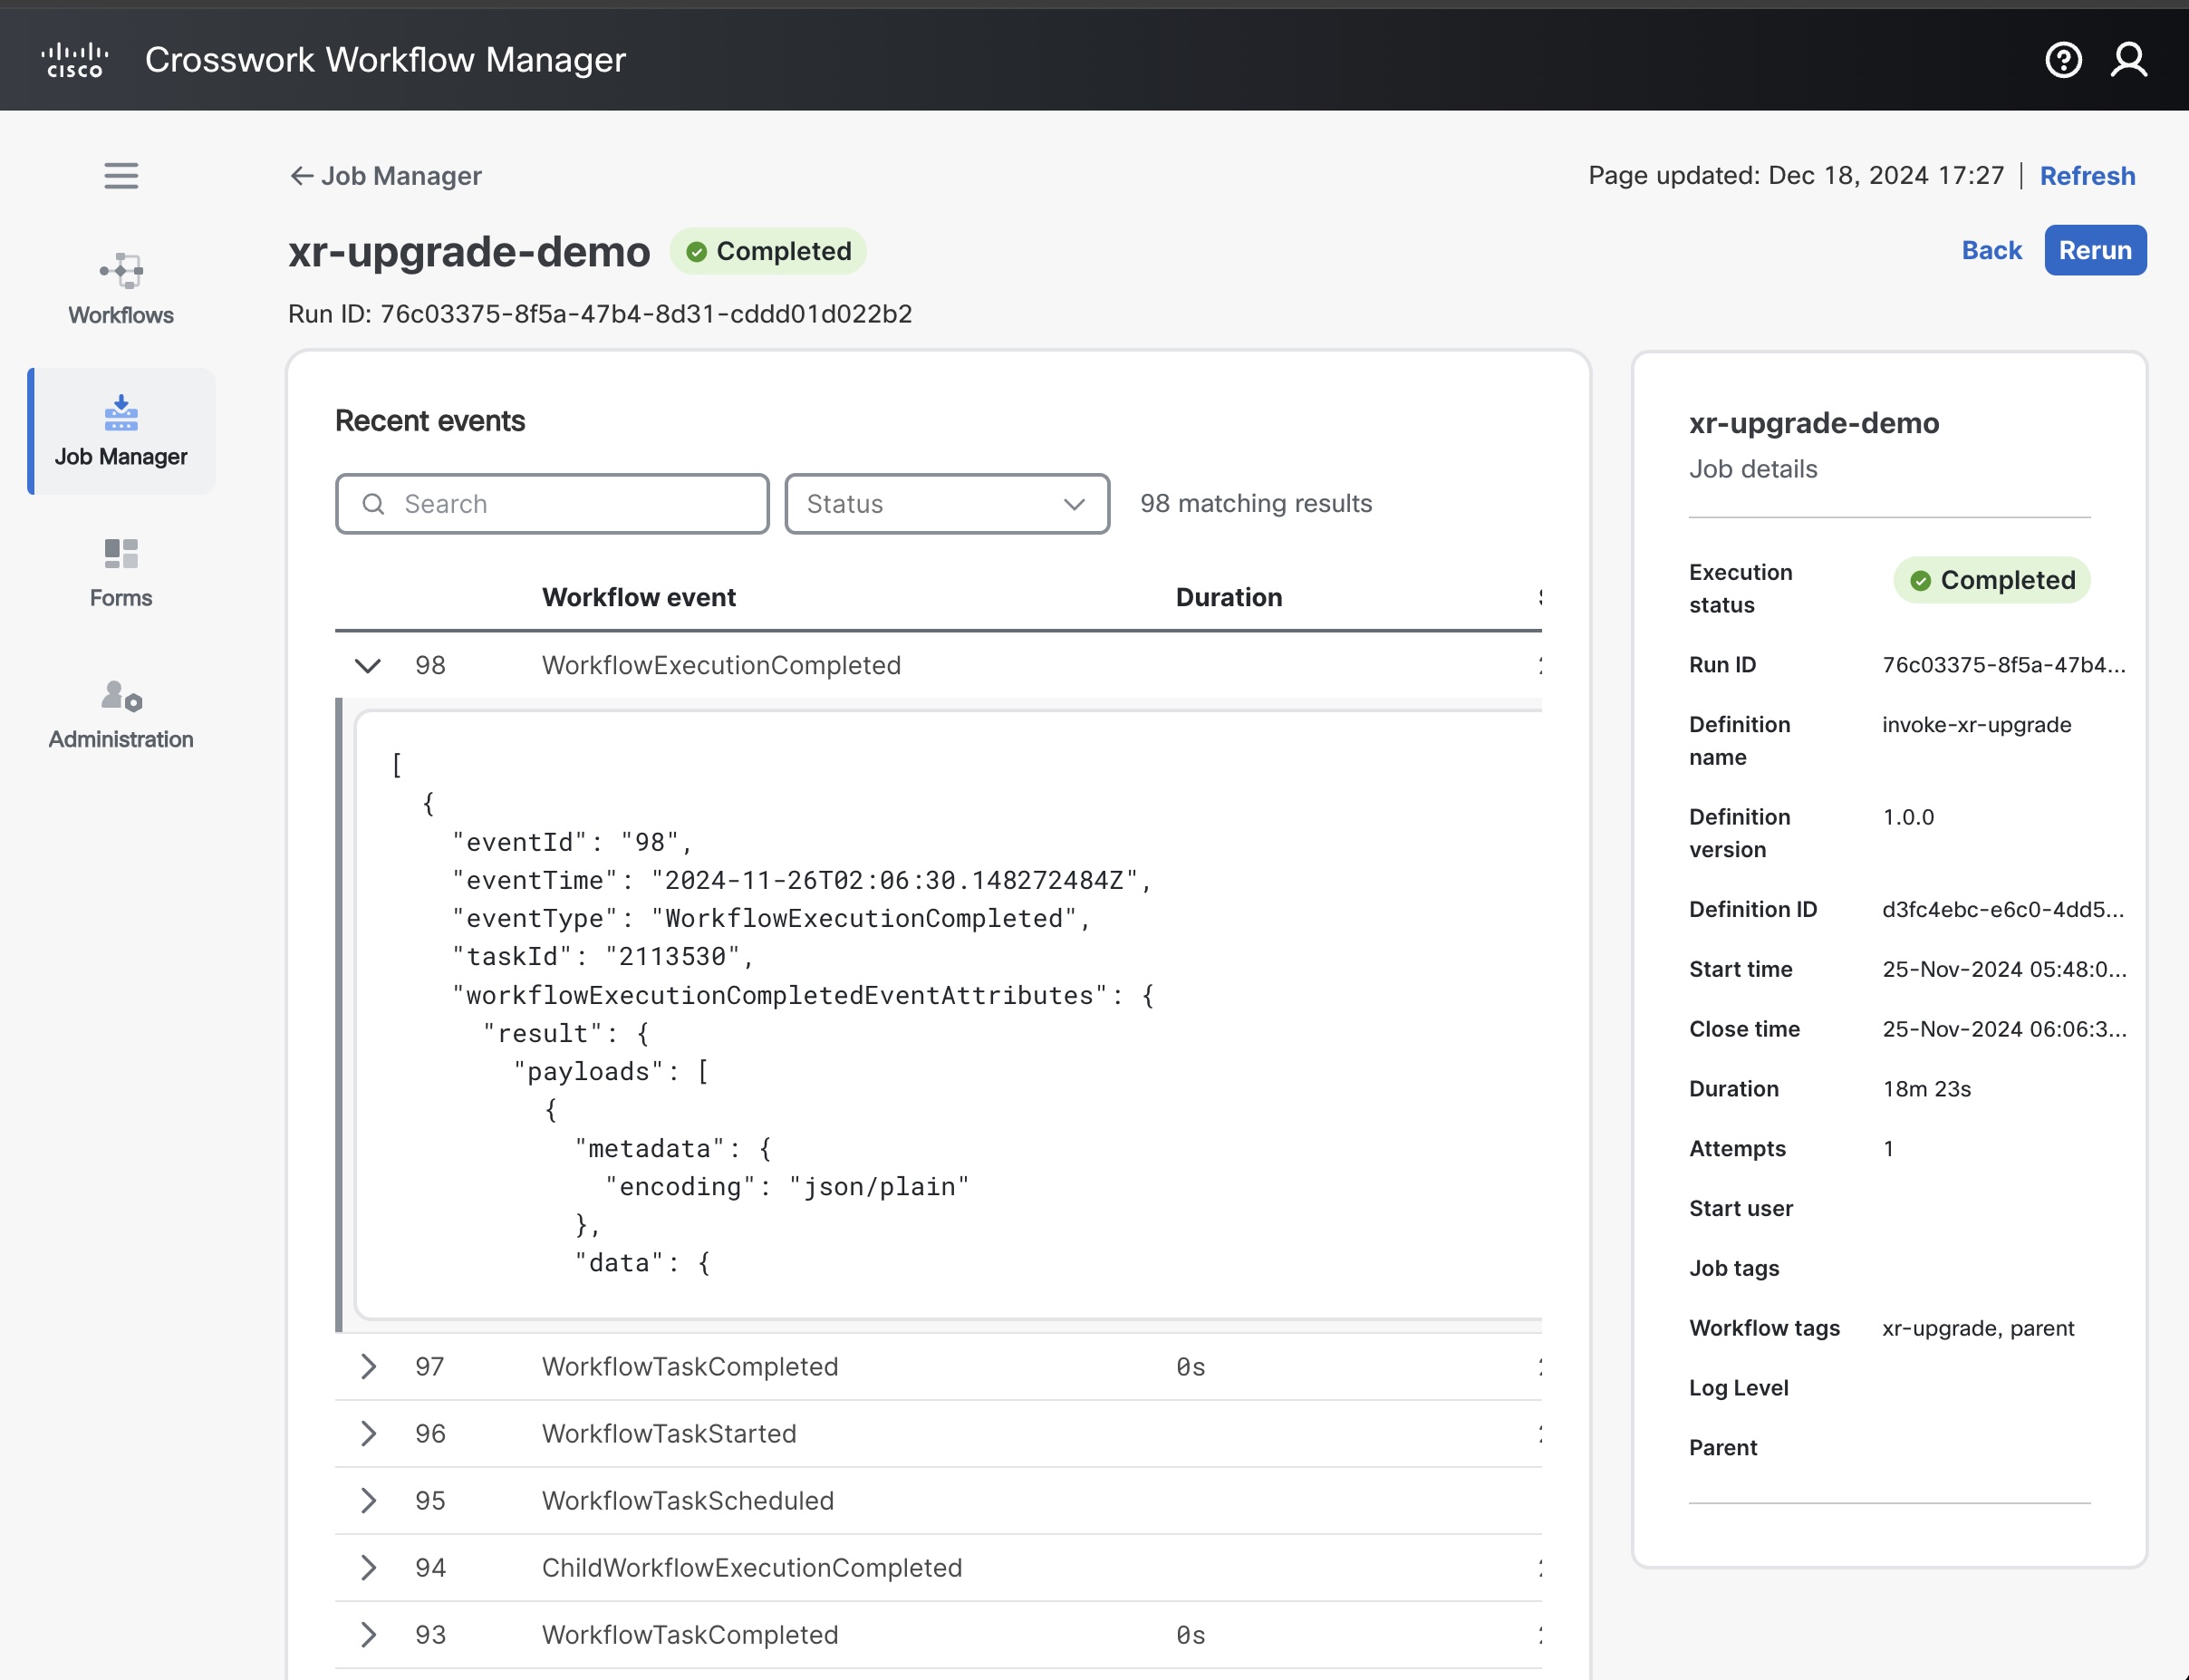Click the Refresh link
Screen dimensions: 2189x1680
[x=2087, y=176]
